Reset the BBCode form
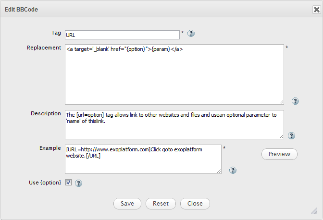This screenshot has width=323, height=220. point(161,204)
